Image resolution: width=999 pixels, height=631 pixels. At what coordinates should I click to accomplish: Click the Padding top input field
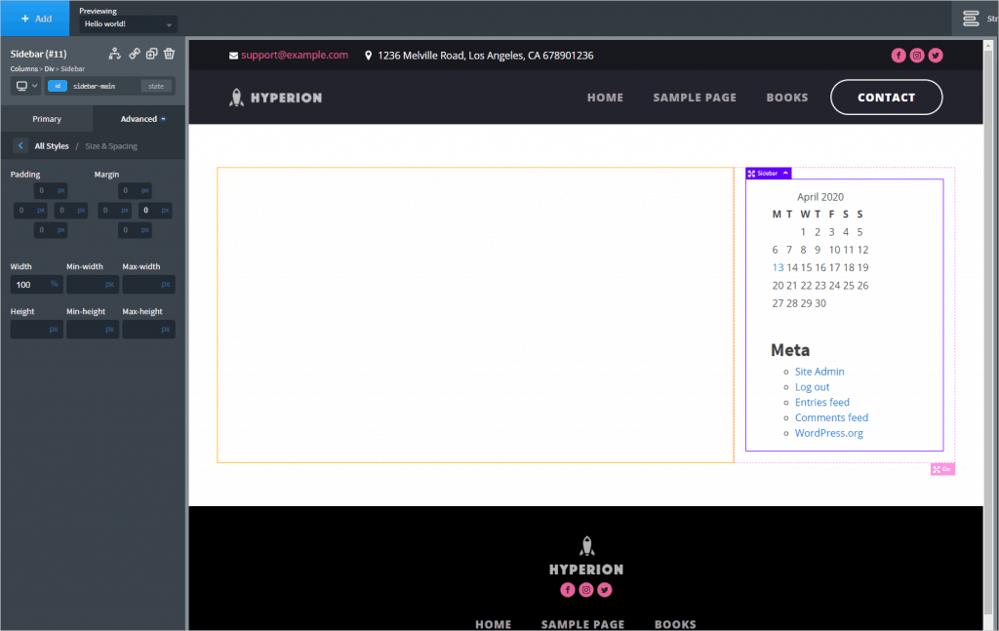(x=51, y=190)
